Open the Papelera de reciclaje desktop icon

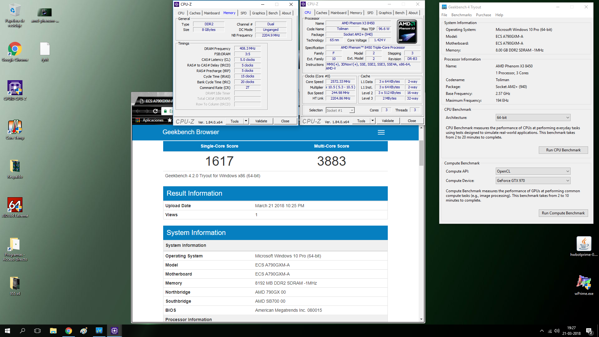pos(15,15)
